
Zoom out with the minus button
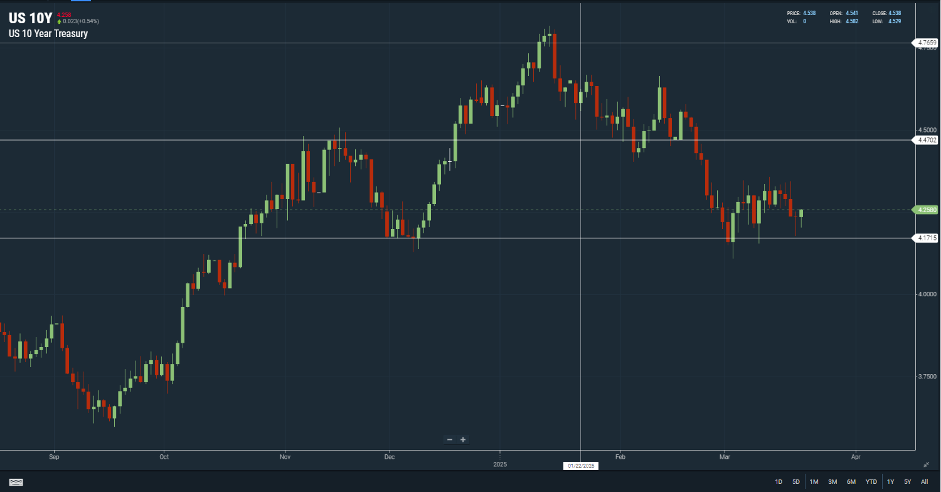449,440
